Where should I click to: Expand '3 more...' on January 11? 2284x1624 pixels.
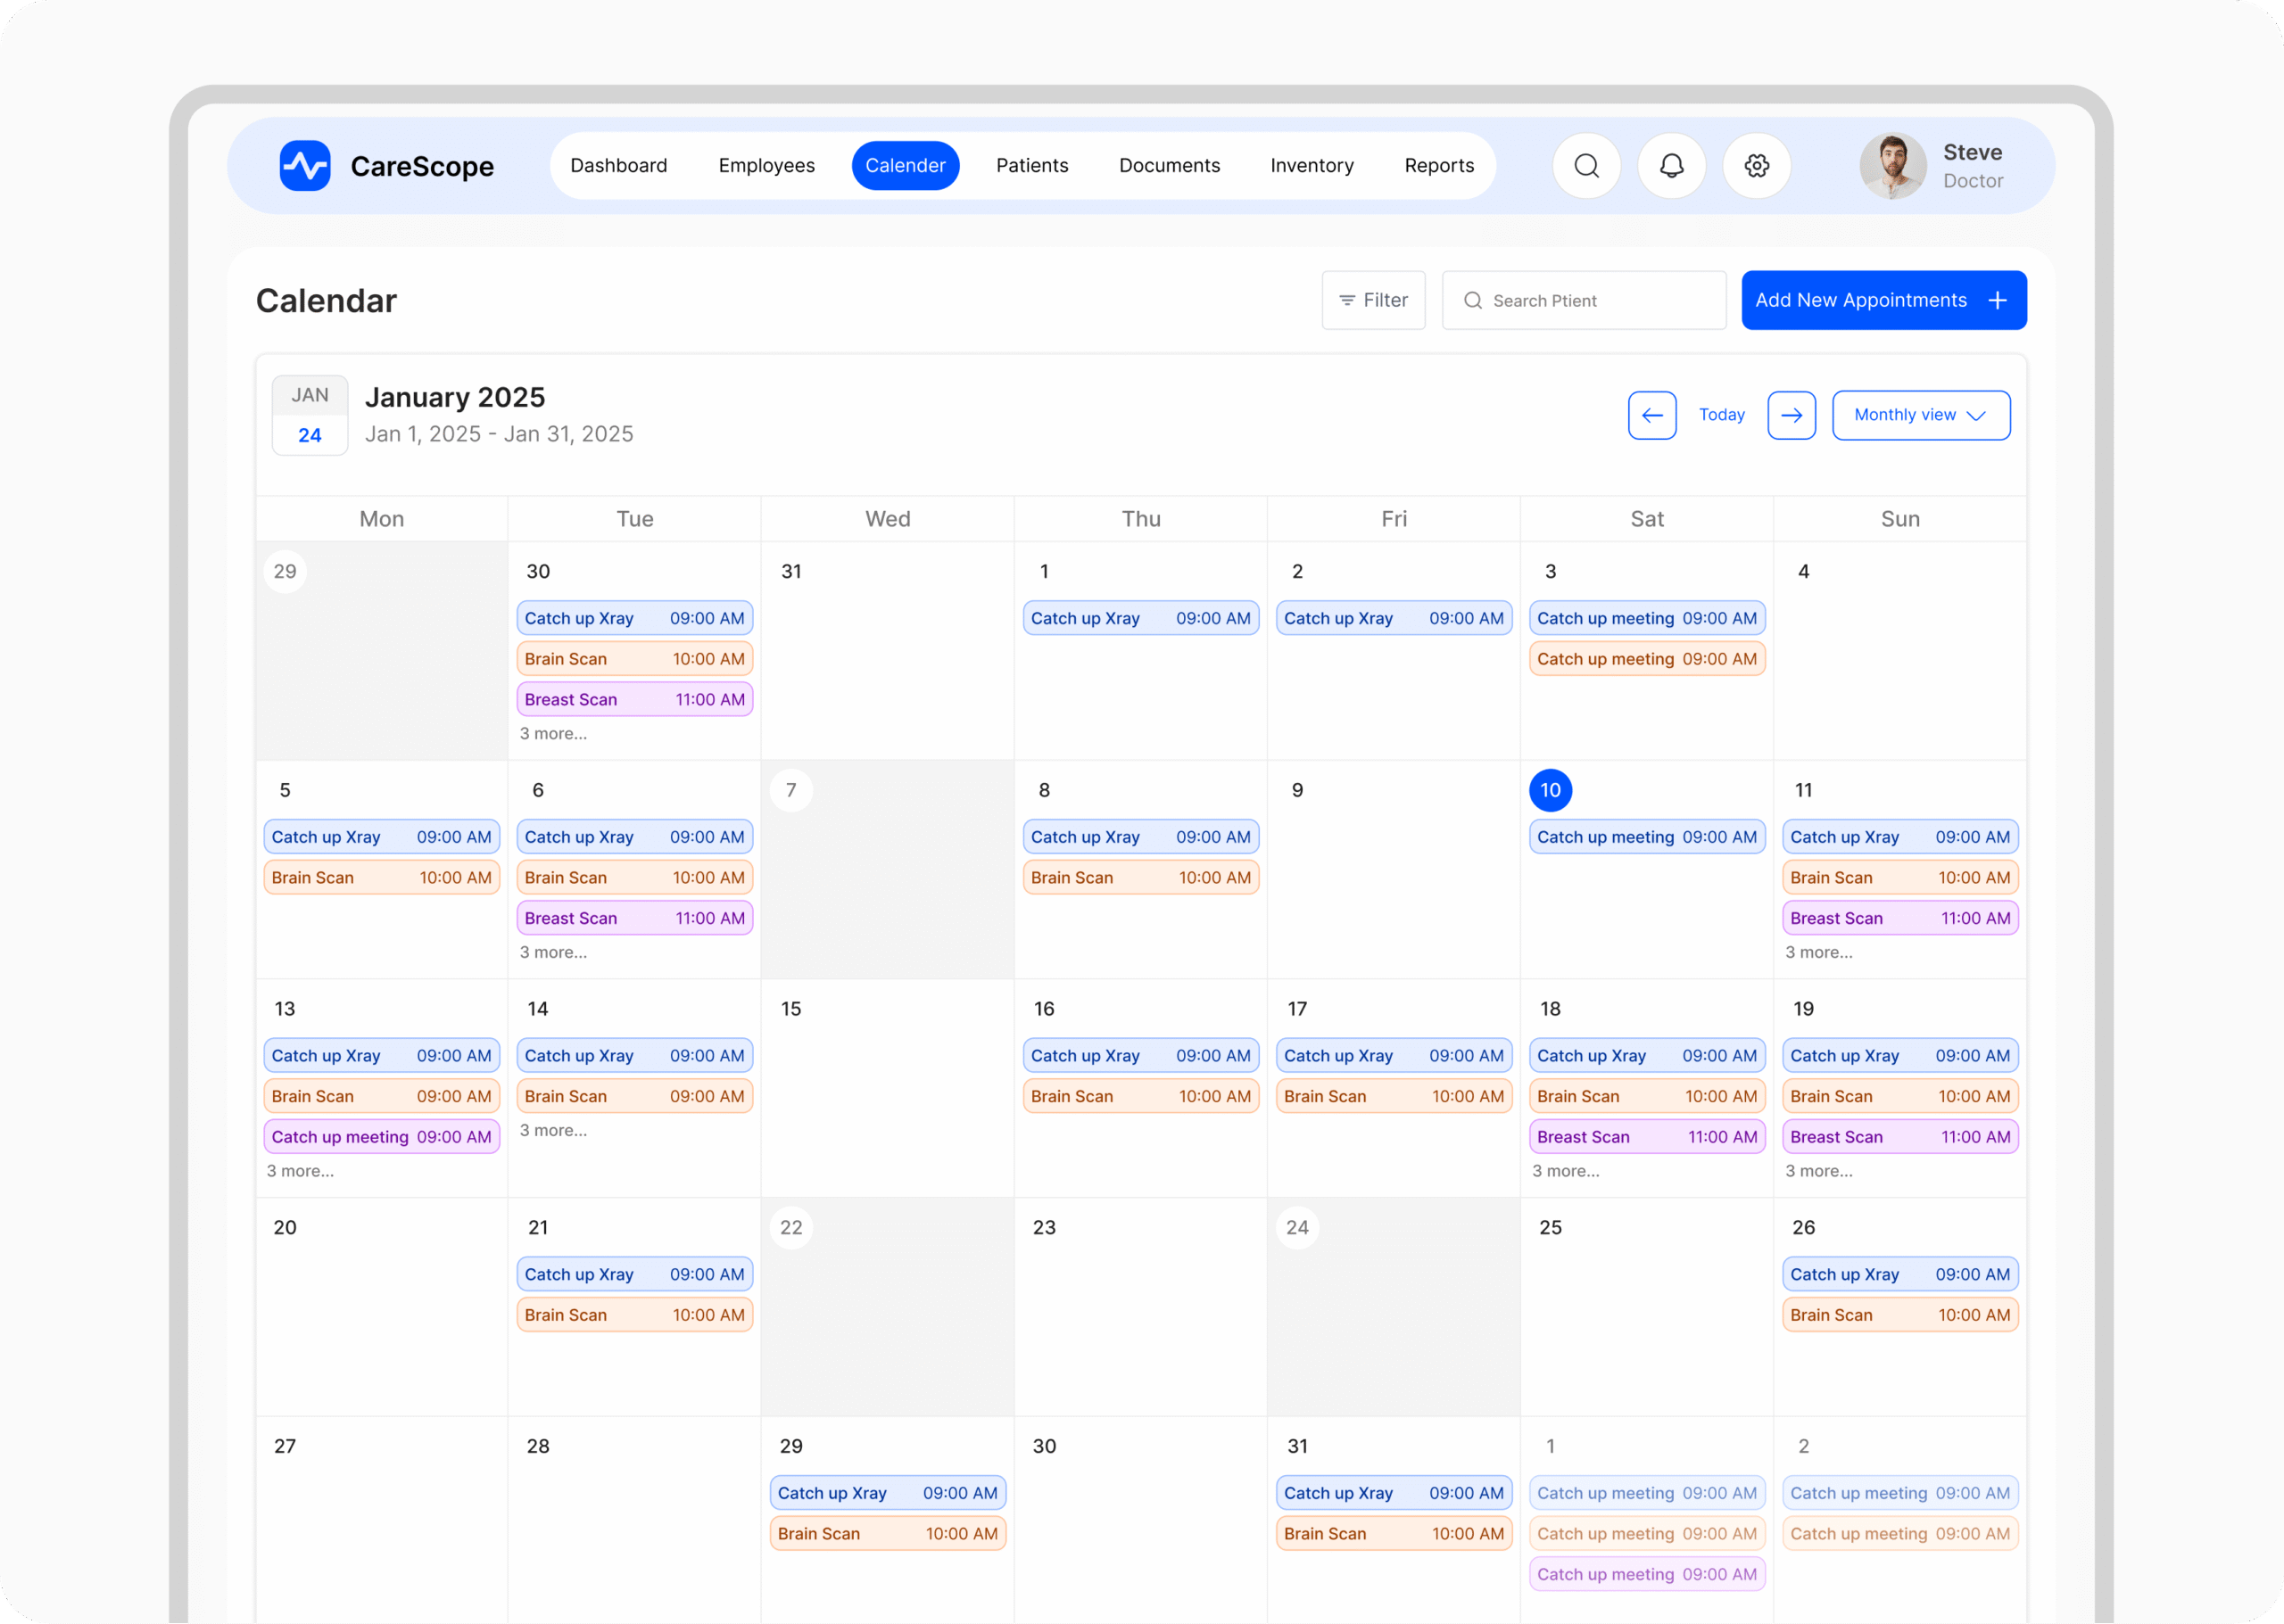click(x=1819, y=952)
